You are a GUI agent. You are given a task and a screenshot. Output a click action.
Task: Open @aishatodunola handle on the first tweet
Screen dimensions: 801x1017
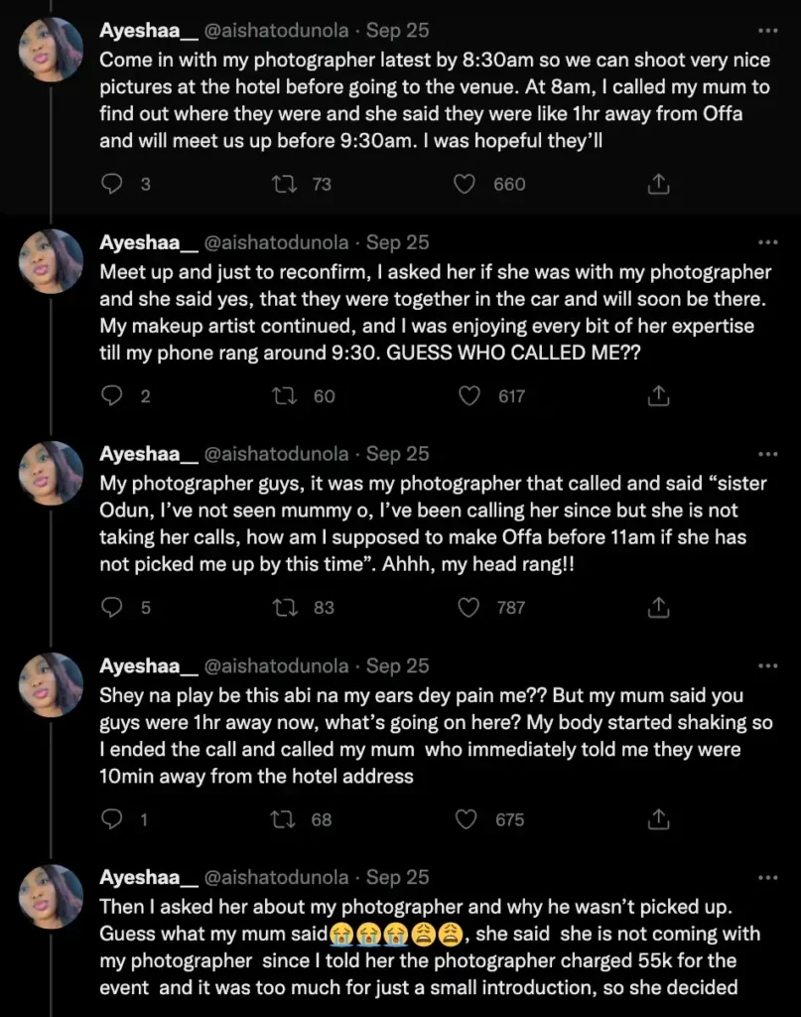(276, 31)
